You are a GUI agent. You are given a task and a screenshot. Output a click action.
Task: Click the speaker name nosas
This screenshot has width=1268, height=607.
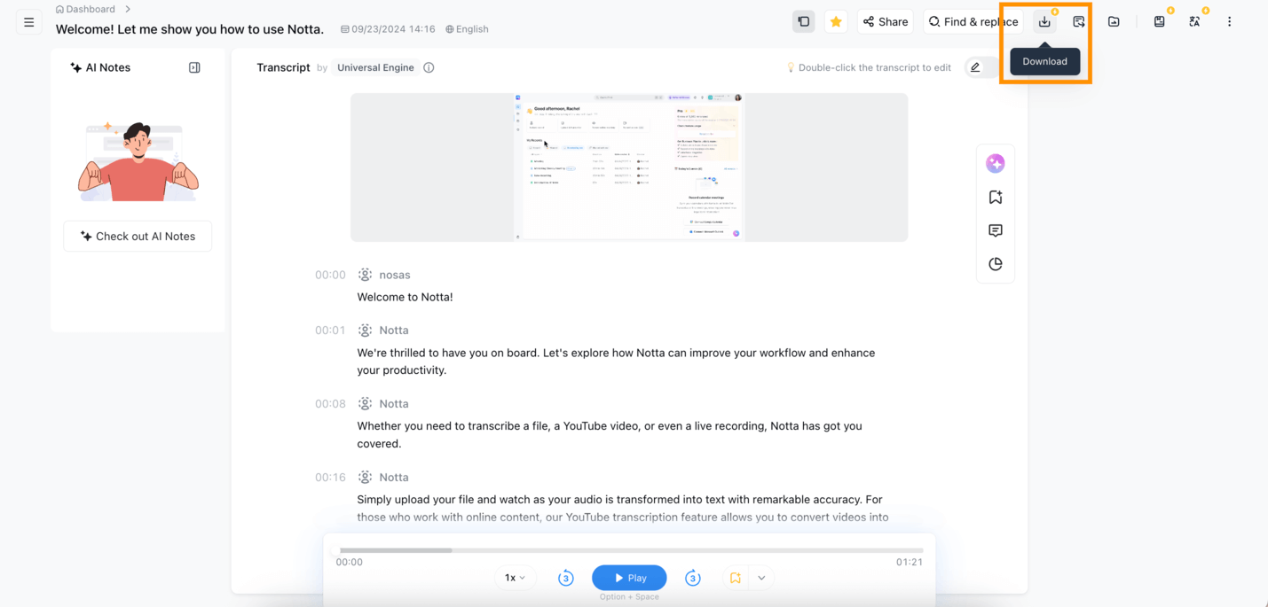395,276
